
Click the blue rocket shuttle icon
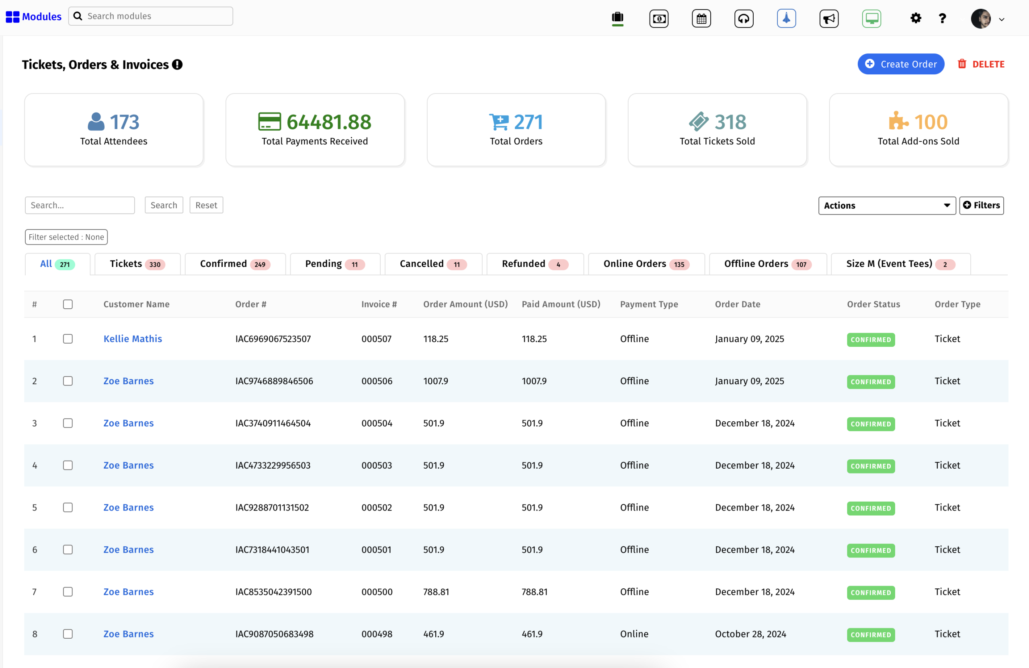tap(786, 18)
